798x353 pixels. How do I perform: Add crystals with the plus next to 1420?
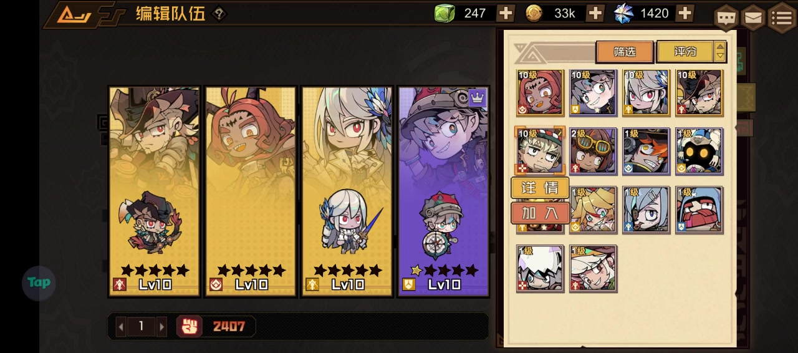click(x=685, y=13)
